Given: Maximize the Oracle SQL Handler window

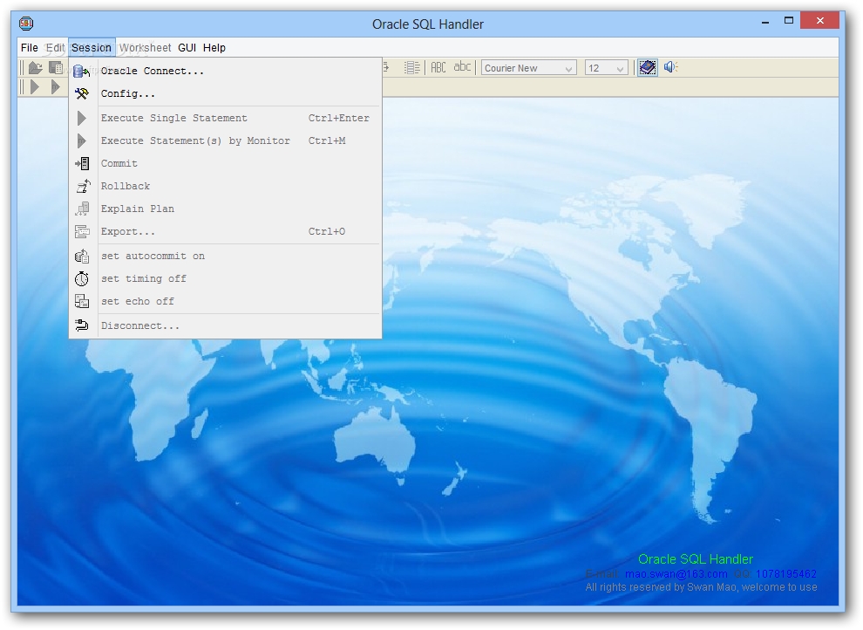Looking at the screenshot, I should click(x=789, y=21).
